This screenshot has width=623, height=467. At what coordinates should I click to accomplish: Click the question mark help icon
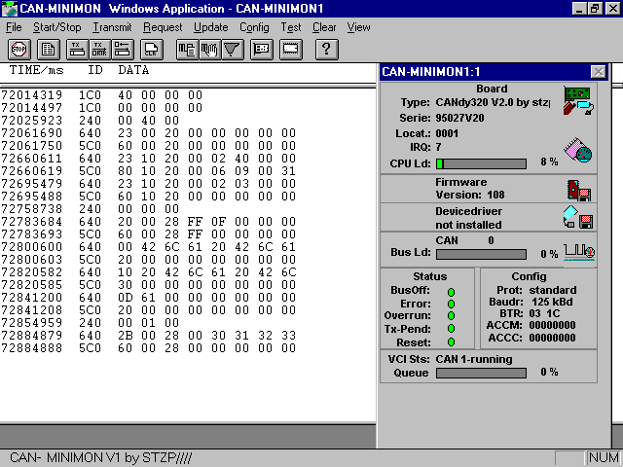pyautogui.click(x=327, y=50)
